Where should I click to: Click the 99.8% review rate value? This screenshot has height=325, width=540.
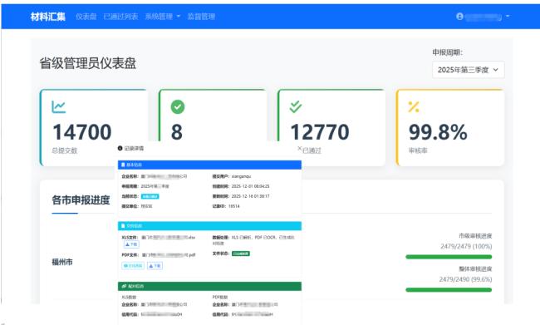[438, 132]
